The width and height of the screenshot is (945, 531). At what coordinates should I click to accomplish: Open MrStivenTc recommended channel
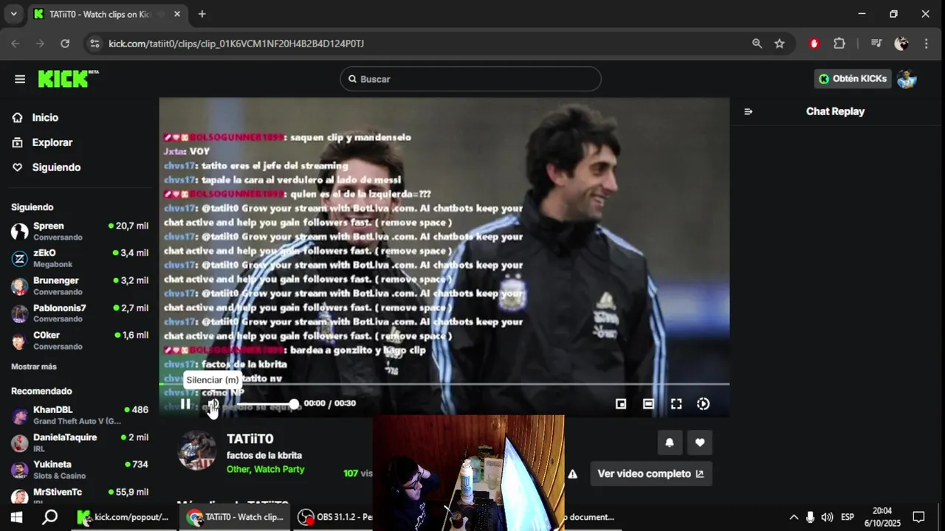tap(80, 496)
